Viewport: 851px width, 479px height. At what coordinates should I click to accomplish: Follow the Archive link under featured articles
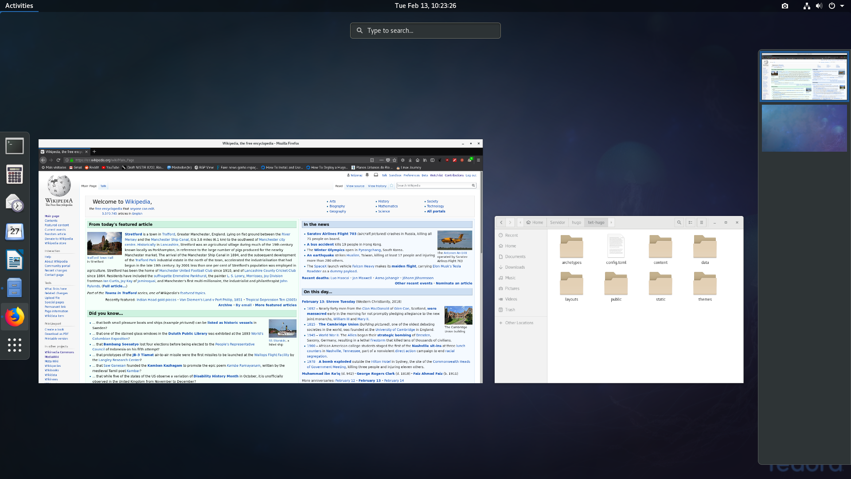225,305
